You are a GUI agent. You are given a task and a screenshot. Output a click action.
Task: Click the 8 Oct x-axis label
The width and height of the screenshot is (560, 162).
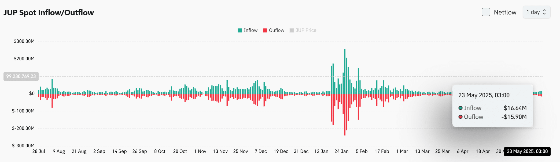160,151
